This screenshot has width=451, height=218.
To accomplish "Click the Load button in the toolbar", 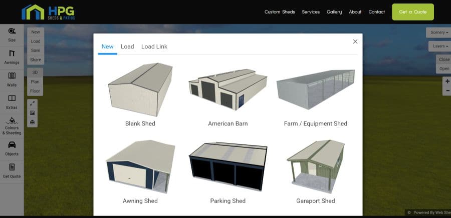I will (x=36, y=41).
